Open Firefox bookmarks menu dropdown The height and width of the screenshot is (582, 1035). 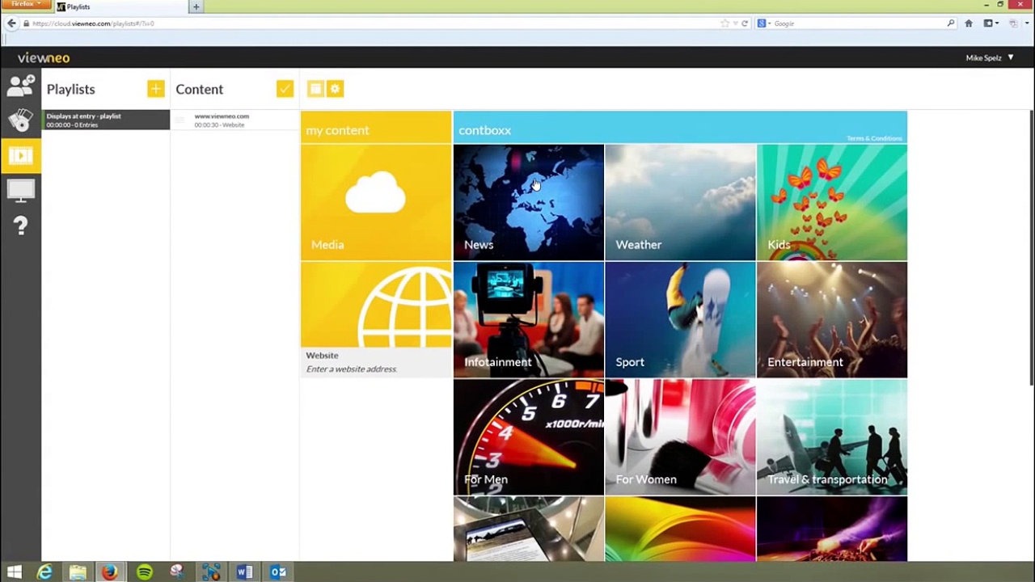991,23
